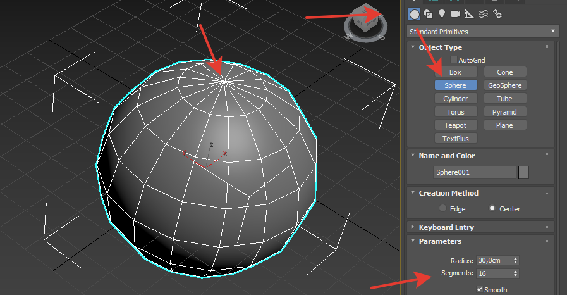Click the Segments spinner arrows
The height and width of the screenshot is (295, 567).
point(516,273)
